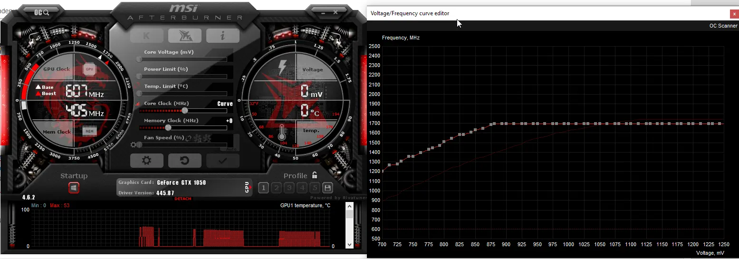Toggle the Windows Startup button

[x=74, y=188]
